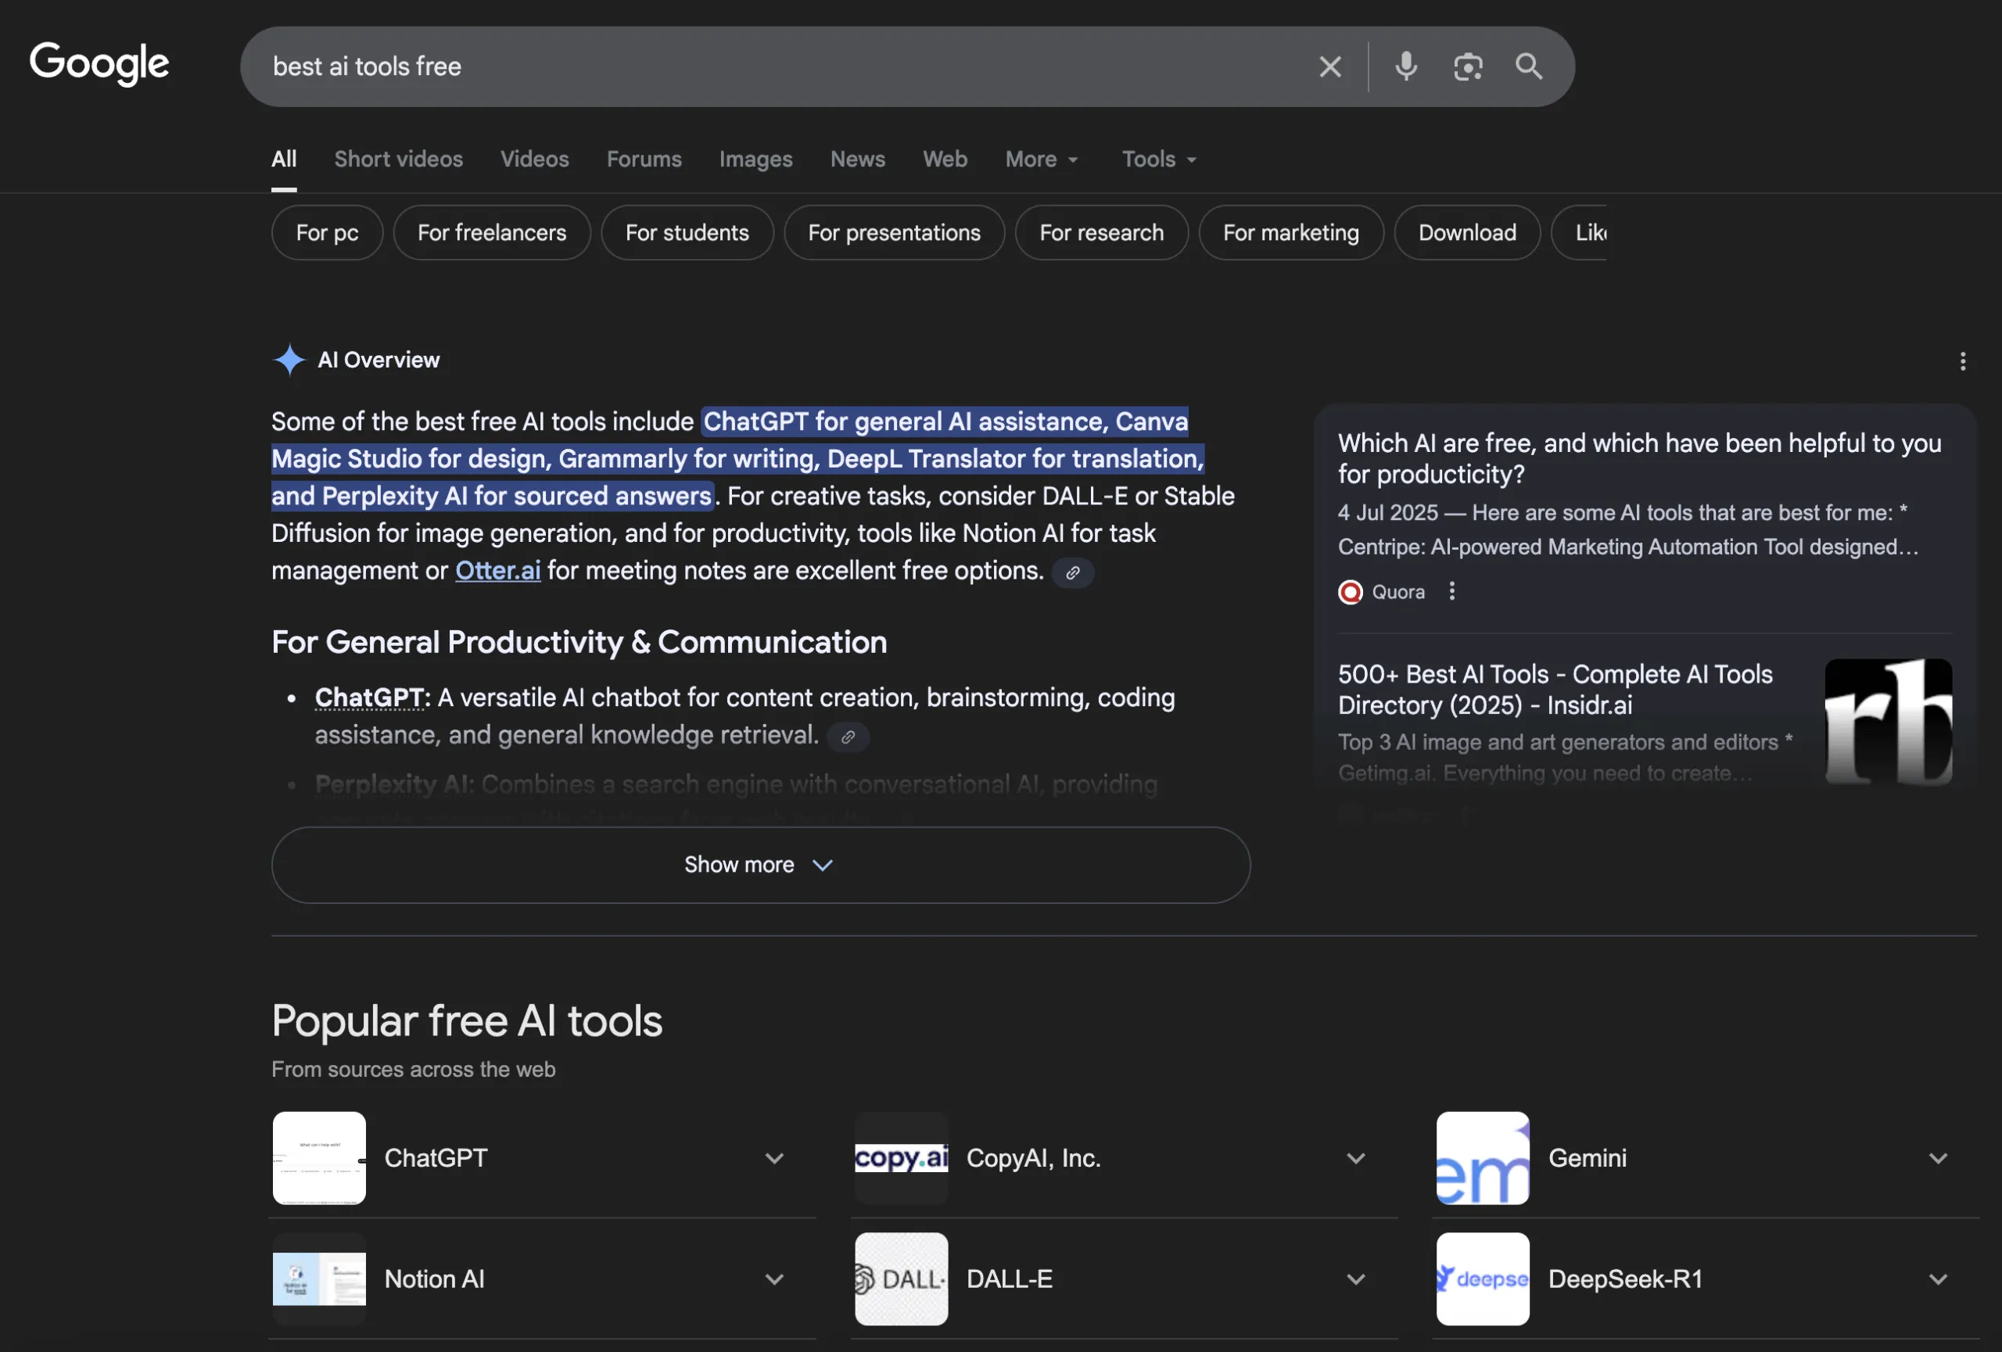This screenshot has height=1352, width=2002.
Task: Switch to the Short videos tab
Action: 398,160
